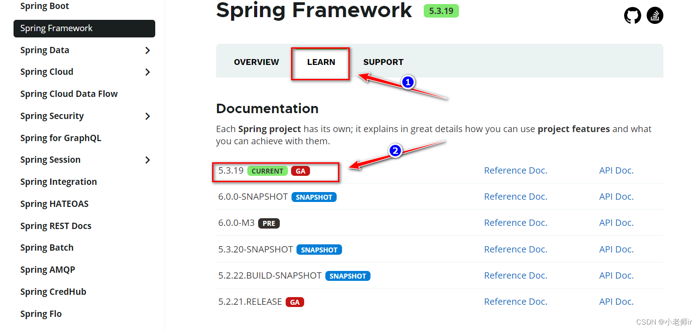Viewport: 699px width, 330px height.
Task: Open the Stack Overflow icon
Action: click(x=655, y=16)
